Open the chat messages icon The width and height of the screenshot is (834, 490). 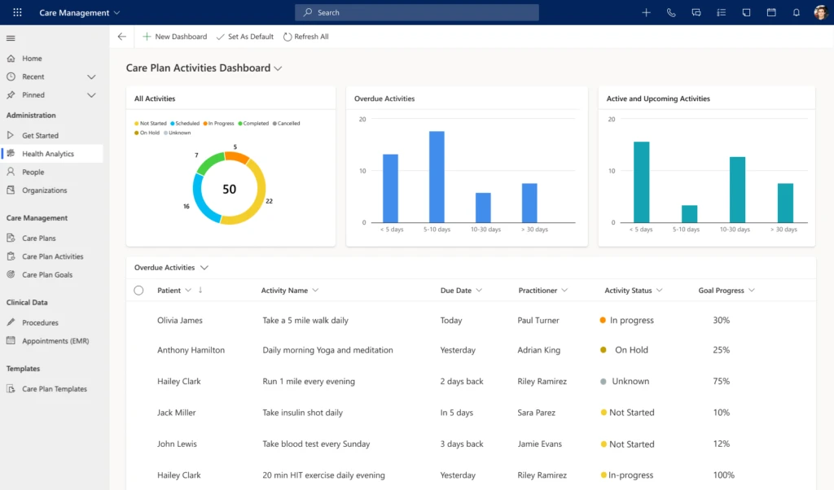click(696, 12)
